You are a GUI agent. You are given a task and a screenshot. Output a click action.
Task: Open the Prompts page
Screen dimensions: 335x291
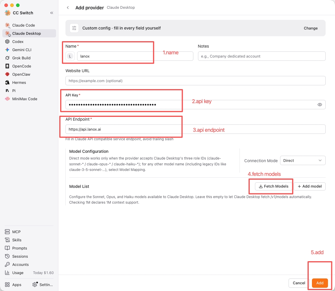[29, 248]
